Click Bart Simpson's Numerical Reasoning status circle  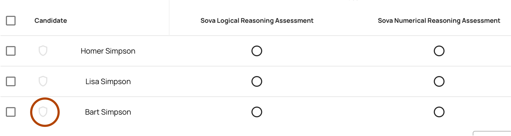click(439, 112)
